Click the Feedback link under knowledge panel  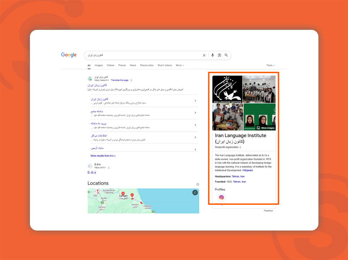tap(268, 211)
